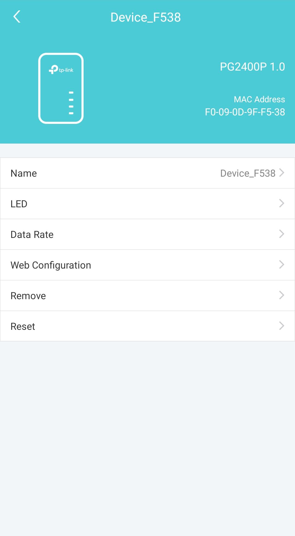Select the Reset option
The width and height of the screenshot is (295, 536).
(147, 326)
